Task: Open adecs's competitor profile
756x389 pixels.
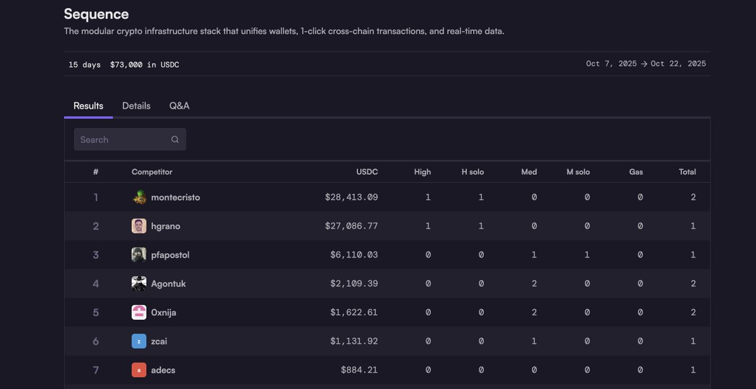Action: (163, 370)
